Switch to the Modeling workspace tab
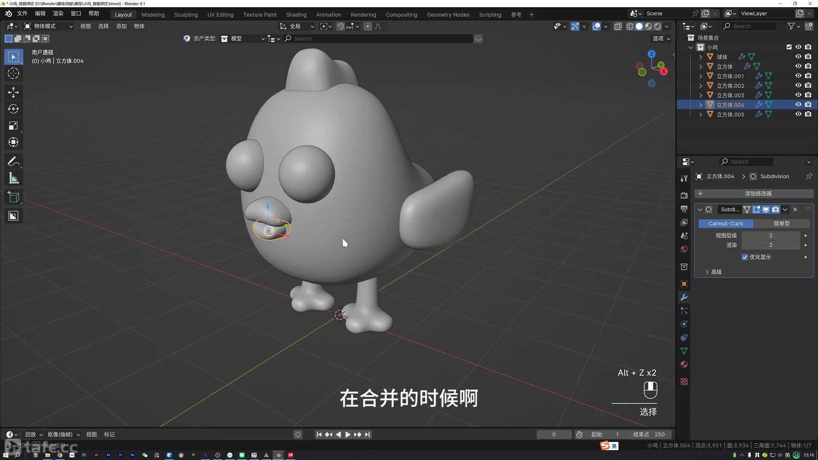Screen dimensions: 818x460 click(153, 14)
